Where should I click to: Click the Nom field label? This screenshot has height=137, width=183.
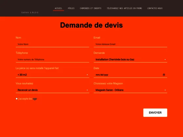(x=18, y=38)
